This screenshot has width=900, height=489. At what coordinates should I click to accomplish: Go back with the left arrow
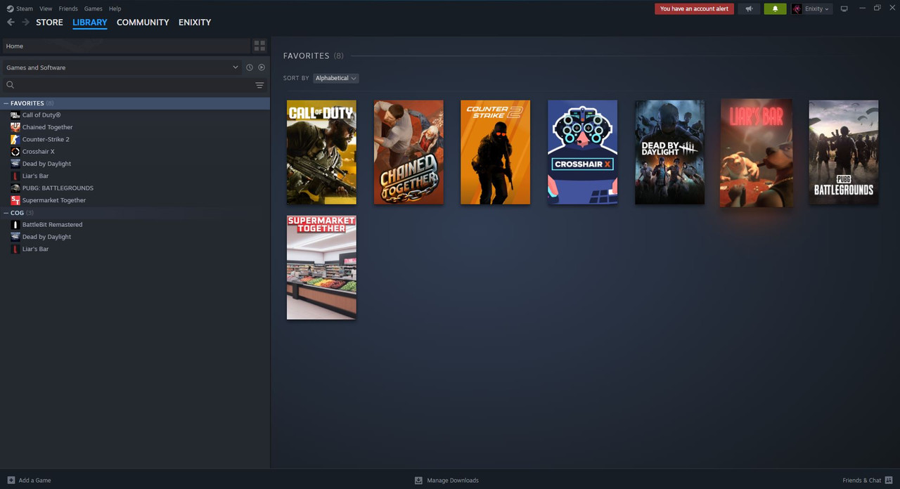pyautogui.click(x=11, y=22)
